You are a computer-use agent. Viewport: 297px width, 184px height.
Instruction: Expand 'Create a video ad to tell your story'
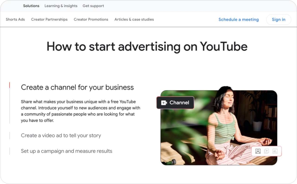tap(61, 135)
